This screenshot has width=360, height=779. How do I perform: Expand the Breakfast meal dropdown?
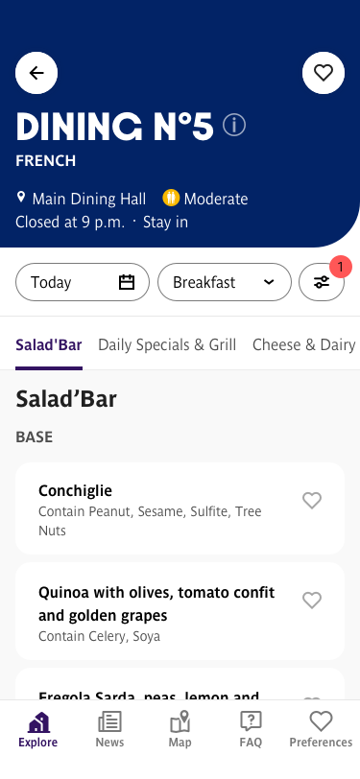[225, 282]
